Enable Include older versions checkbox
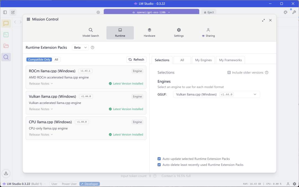Viewport: 299px width, 187px height. point(229,72)
